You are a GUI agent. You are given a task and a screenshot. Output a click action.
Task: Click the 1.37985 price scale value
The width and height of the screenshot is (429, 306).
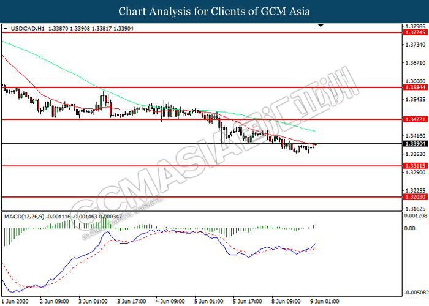click(x=416, y=26)
